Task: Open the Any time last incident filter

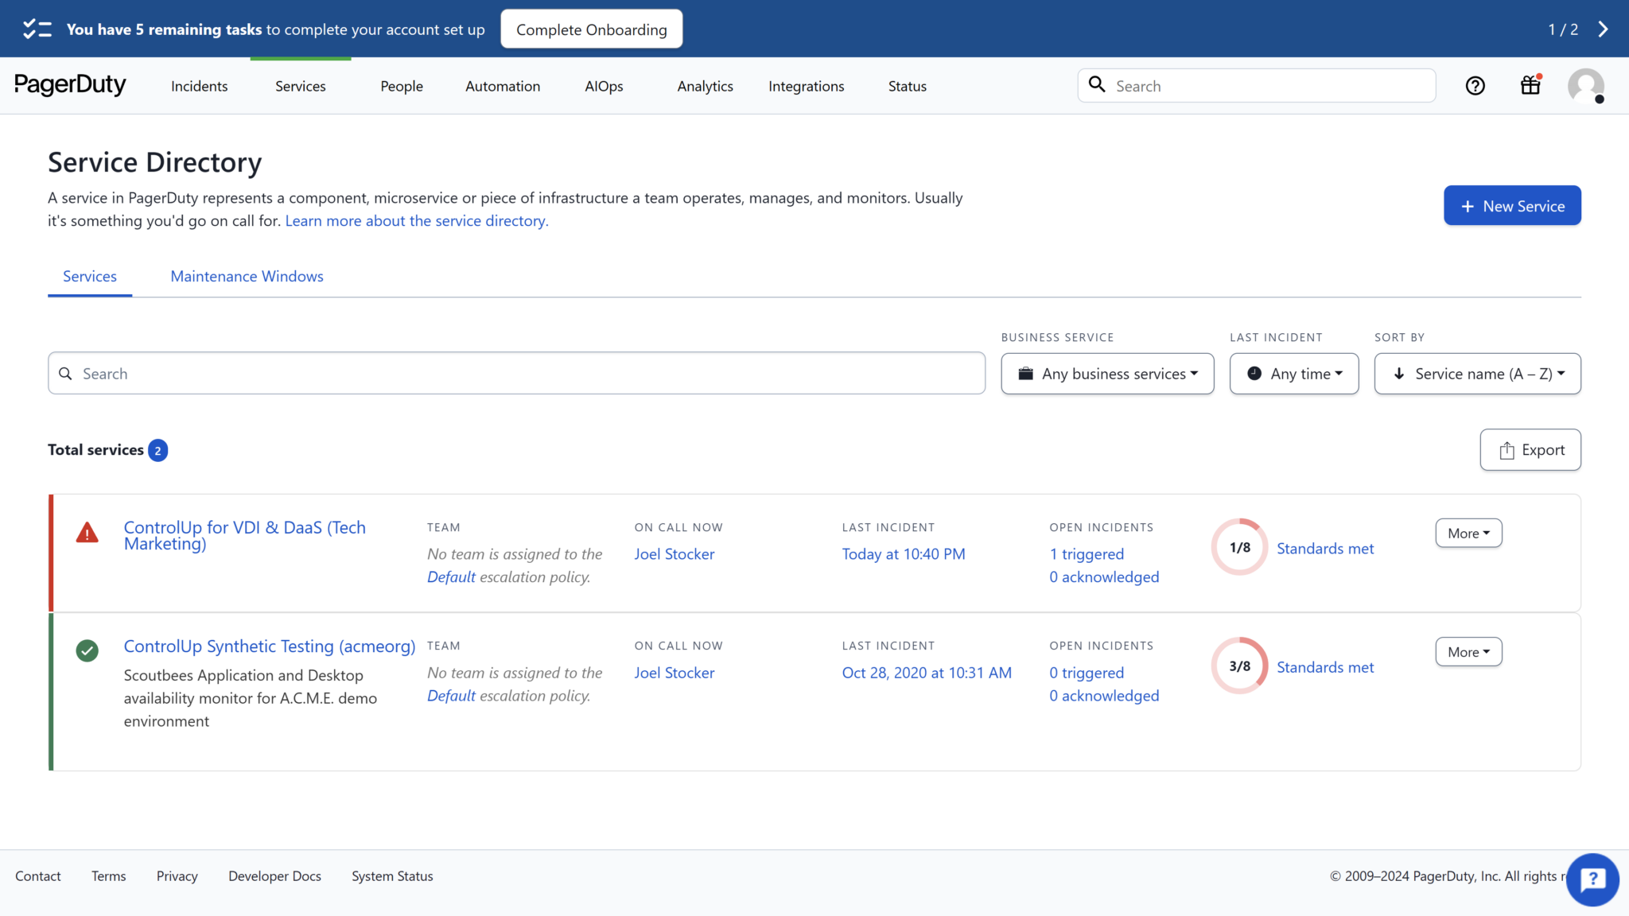Action: [1293, 373]
